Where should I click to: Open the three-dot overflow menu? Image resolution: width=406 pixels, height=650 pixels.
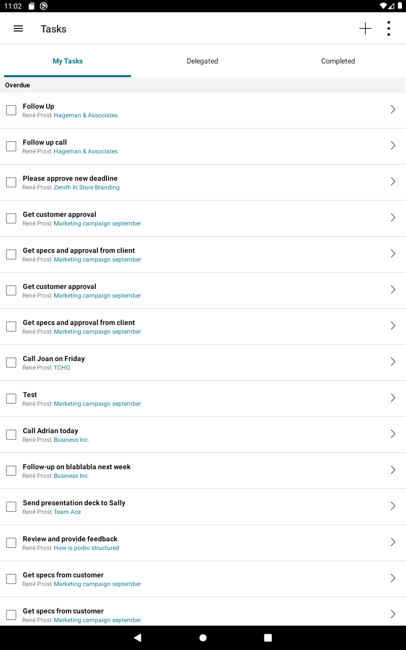[389, 29]
